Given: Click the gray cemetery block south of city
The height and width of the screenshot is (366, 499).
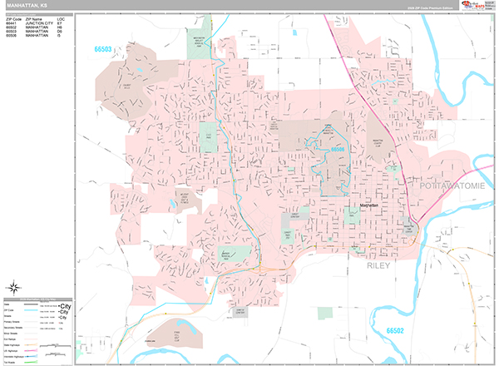Looking at the screenshot, I should tap(240, 312).
